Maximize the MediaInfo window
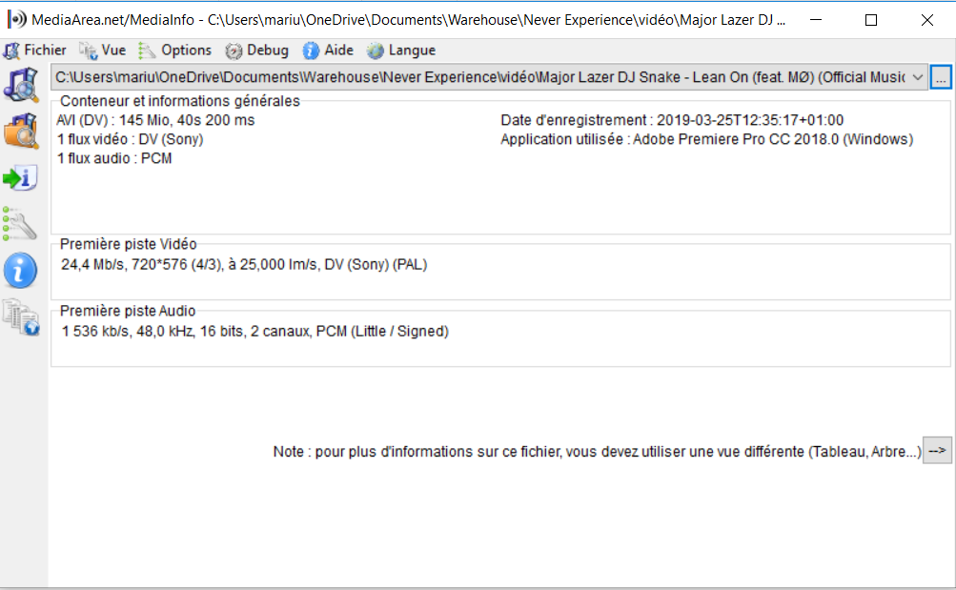The image size is (956, 590). [x=871, y=20]
